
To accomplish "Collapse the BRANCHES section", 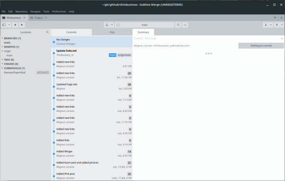I will (x=2, y=38).
